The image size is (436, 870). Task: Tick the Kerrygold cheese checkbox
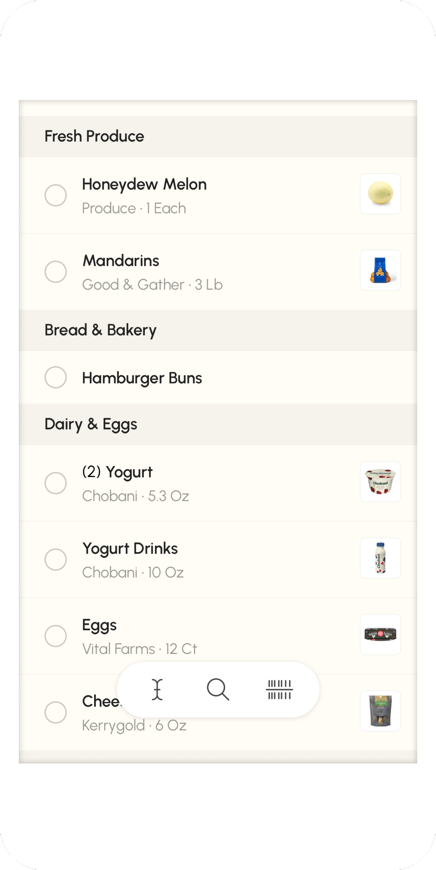[55, 713]
